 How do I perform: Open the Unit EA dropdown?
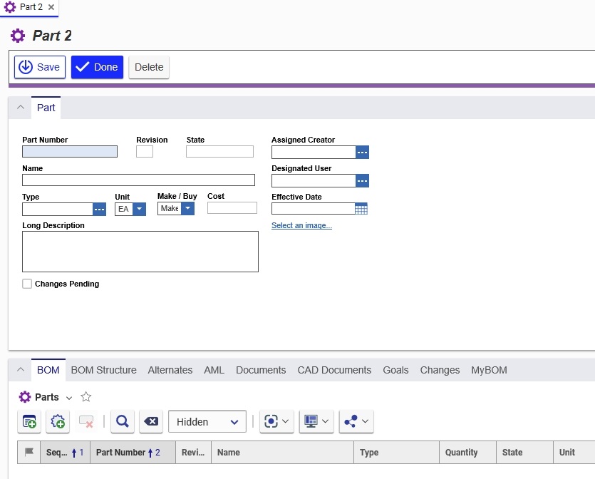(139, 209)
